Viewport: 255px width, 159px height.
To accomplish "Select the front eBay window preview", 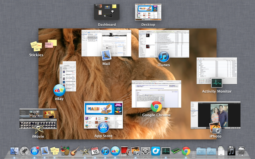I will click(x=68, y=78).
